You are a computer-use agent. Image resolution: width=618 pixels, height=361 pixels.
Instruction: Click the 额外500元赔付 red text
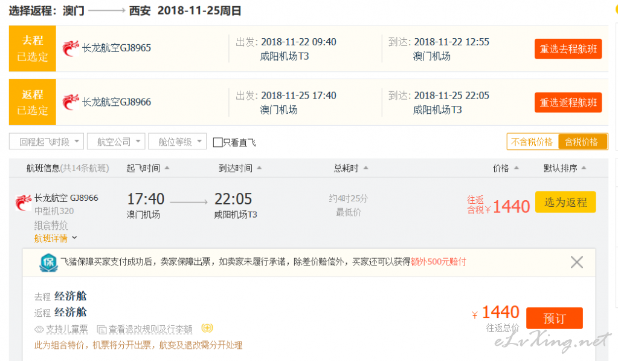[x=438, y=262]
